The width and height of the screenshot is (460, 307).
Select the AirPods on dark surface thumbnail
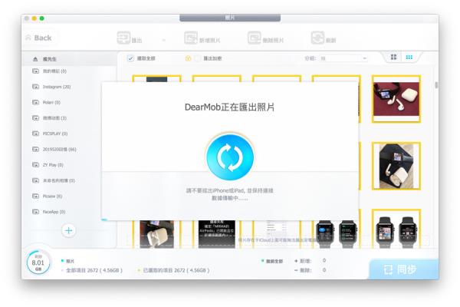tap(396, 166)
